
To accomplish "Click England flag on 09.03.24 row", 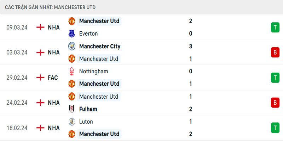I will coord(41,27).
